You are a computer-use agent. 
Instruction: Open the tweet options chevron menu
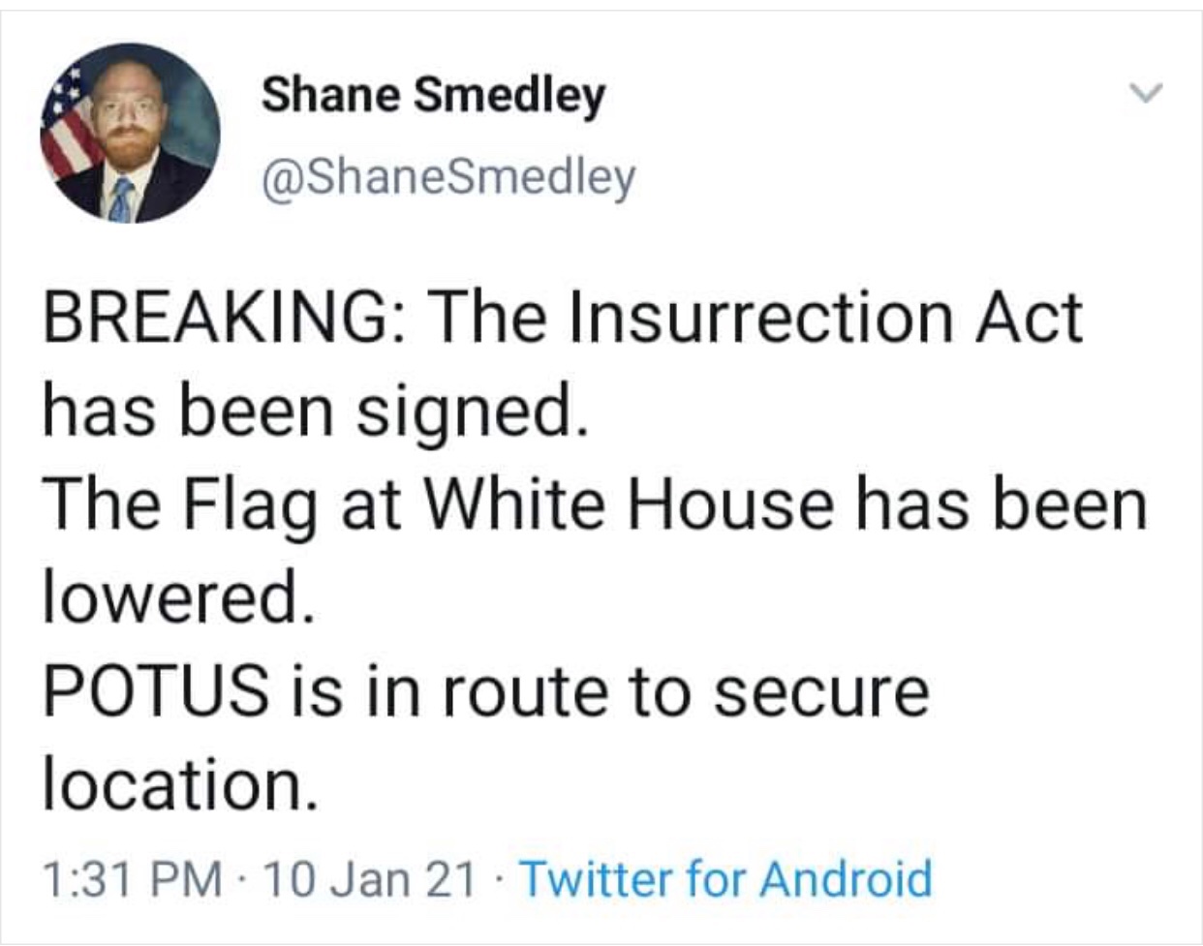[x=1146, y=93]
